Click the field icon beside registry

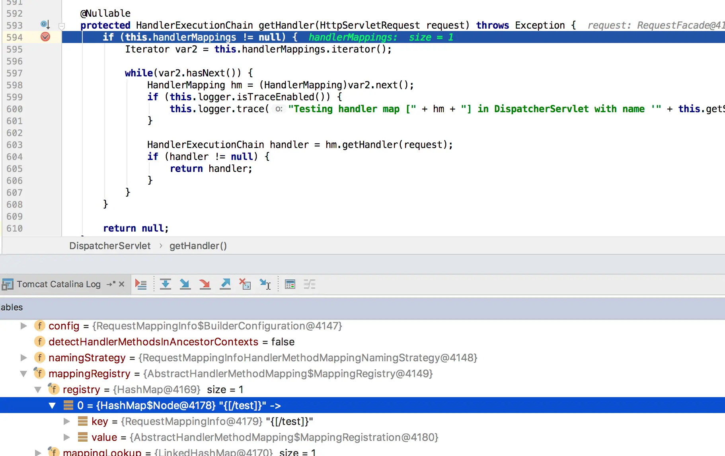(54, 389)
